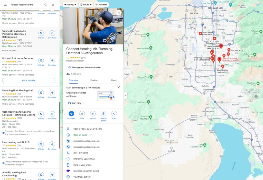
Task: Click the search box text field
Action: (25, 5)
